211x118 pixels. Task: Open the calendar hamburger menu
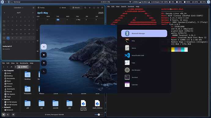33,8
